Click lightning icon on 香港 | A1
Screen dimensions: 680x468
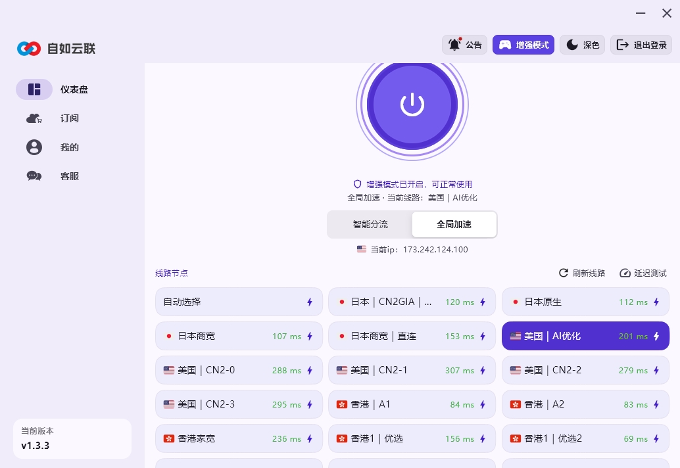[483, 405]
